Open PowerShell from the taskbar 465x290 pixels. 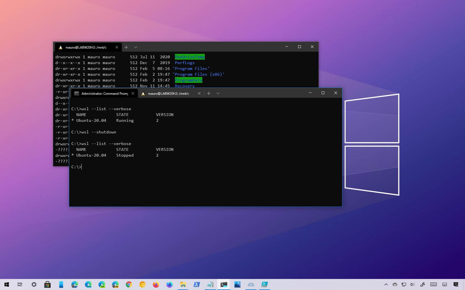[197, 284]
